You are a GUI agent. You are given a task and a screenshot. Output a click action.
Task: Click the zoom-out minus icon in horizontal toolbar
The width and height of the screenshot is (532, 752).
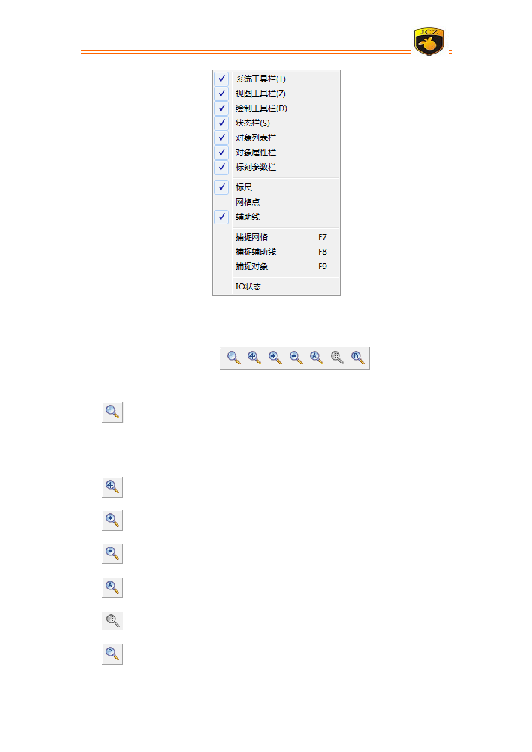[x=296, y=358]
